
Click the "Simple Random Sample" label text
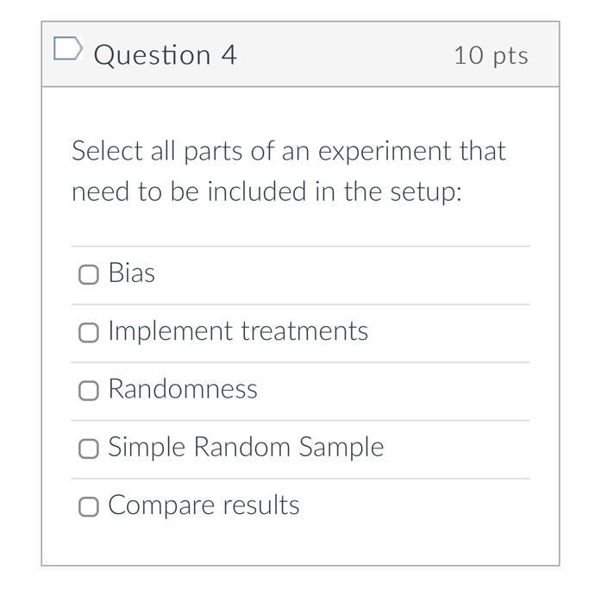[x=246, y=447]
